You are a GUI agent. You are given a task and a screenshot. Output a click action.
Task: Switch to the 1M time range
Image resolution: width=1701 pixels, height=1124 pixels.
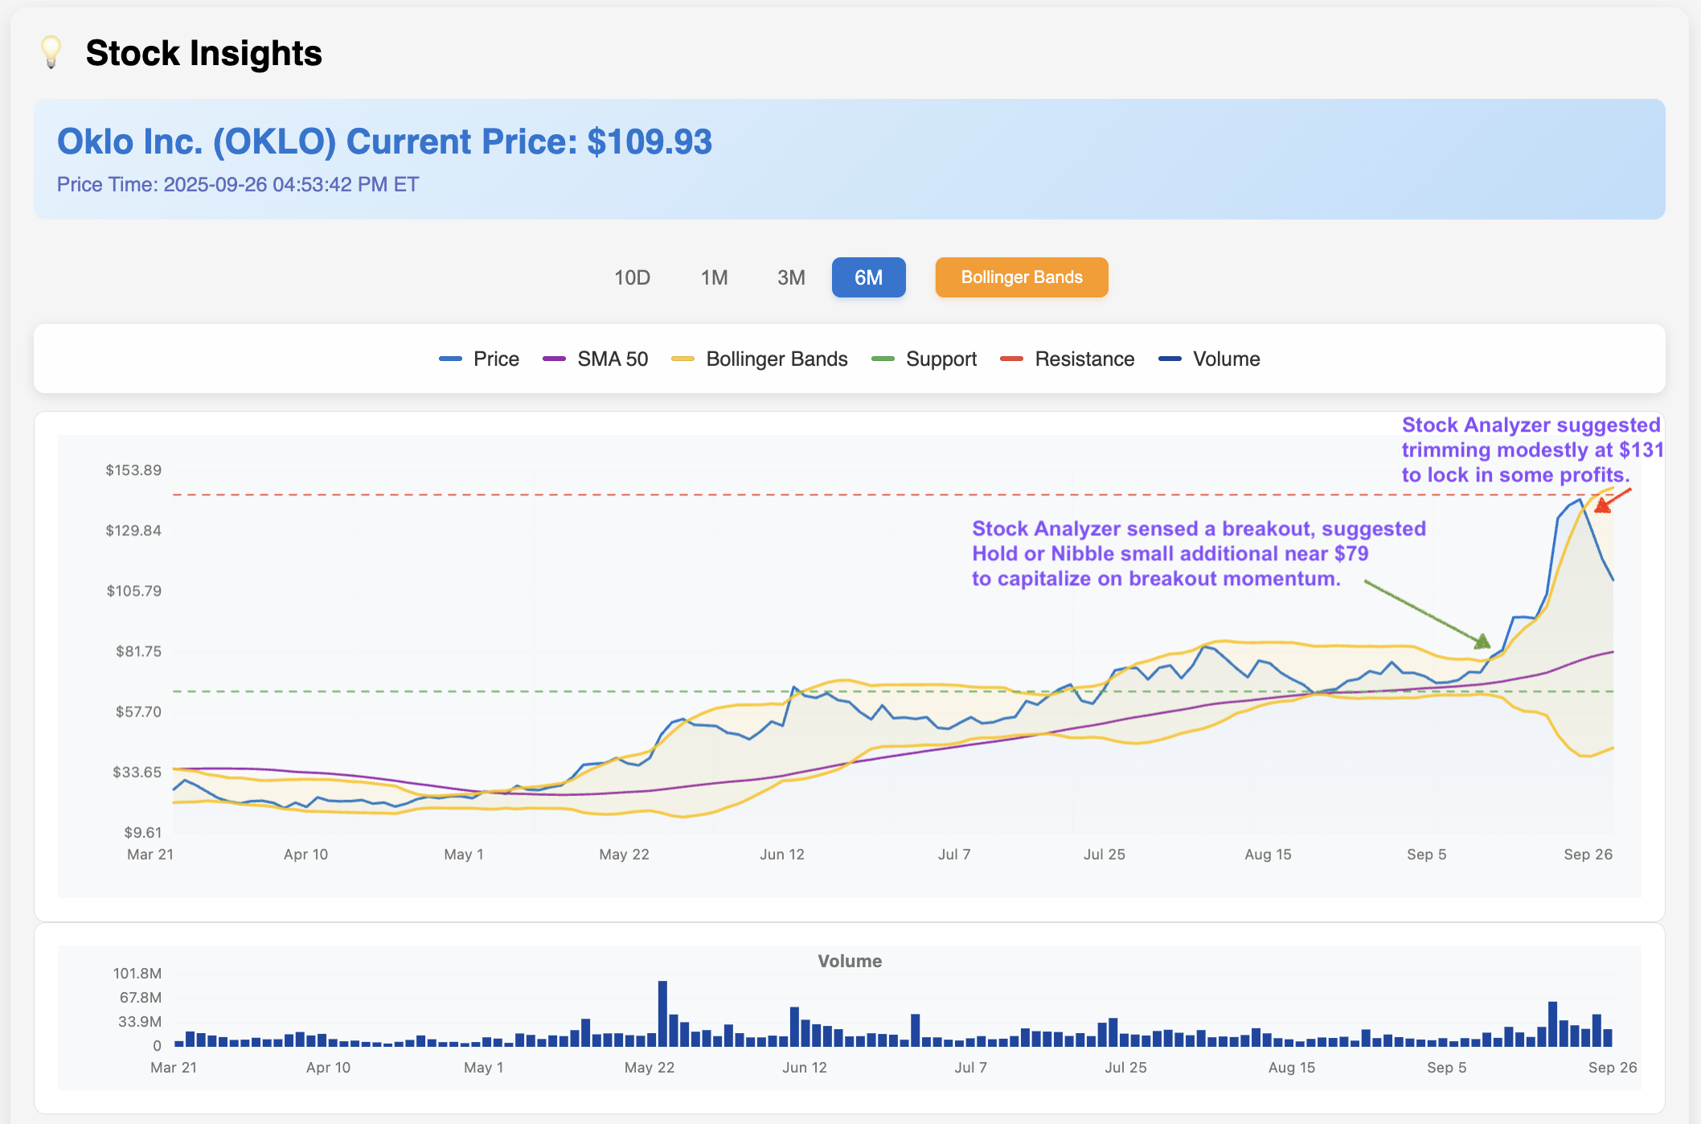pyautogui.click(x=714, y=277)
